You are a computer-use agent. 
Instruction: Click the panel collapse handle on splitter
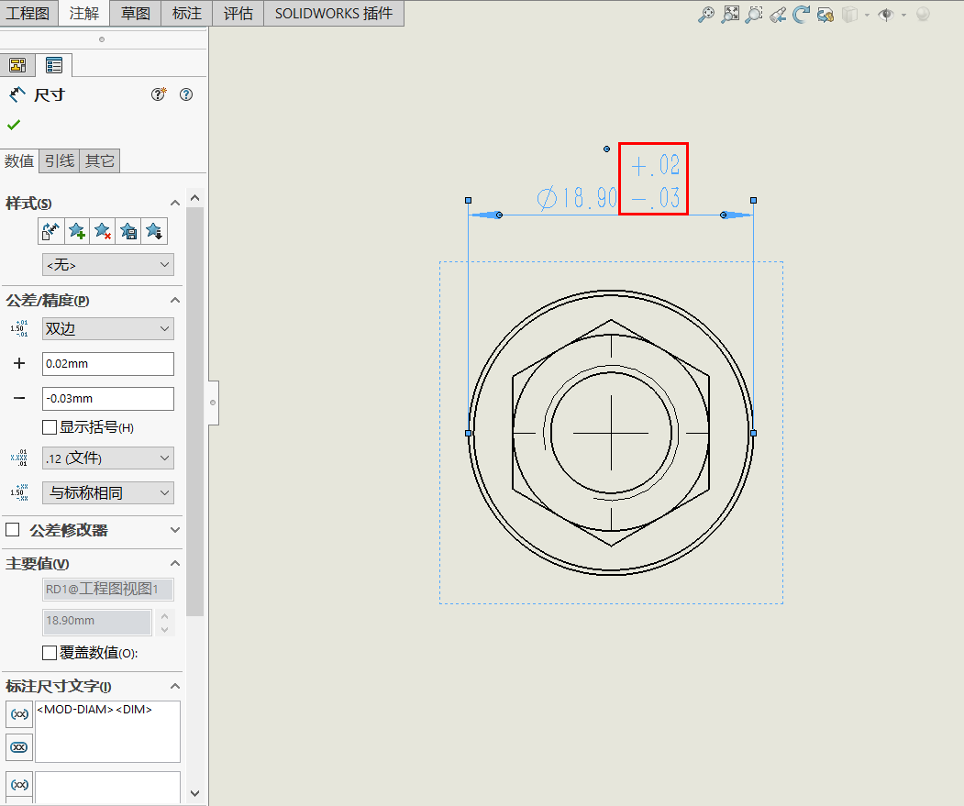(x=213, y=403)
